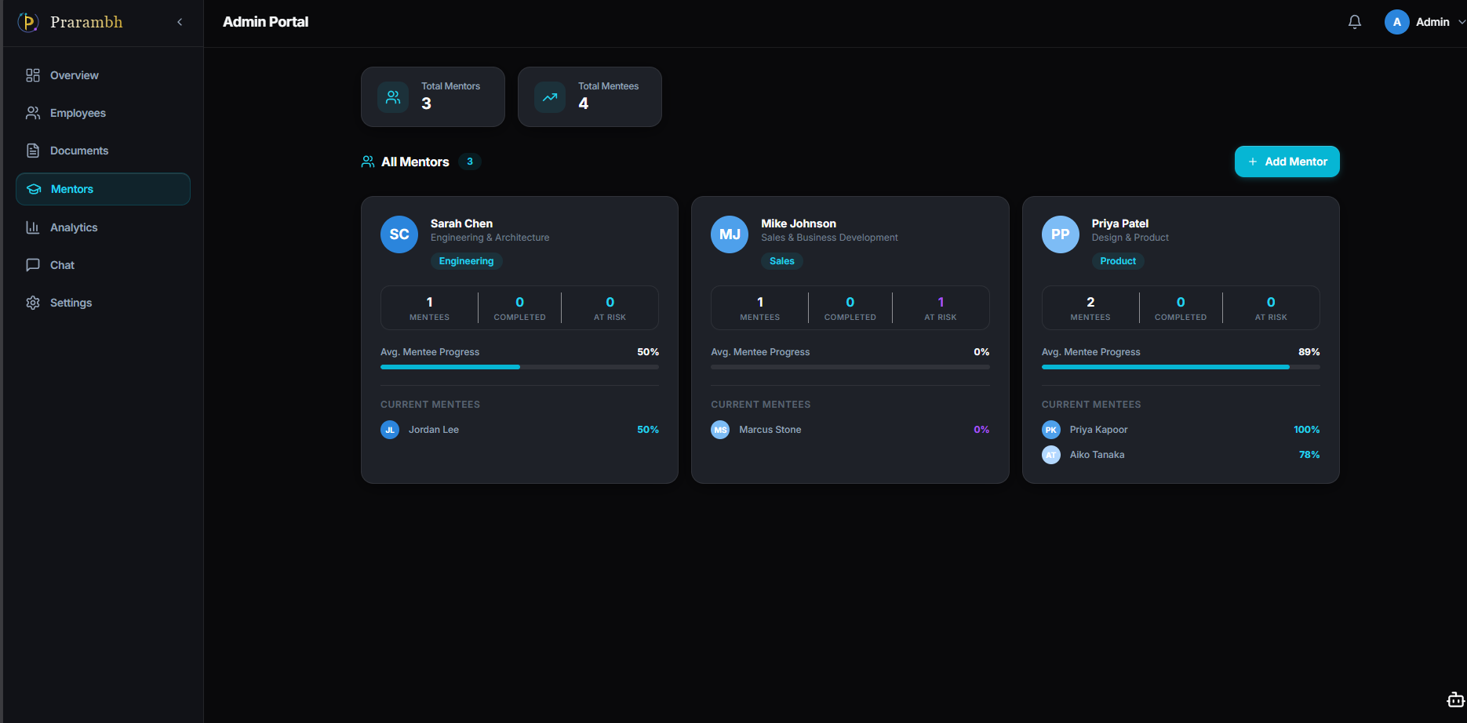Click Mike Johnson's average progress bar

[x=850, y=367]
